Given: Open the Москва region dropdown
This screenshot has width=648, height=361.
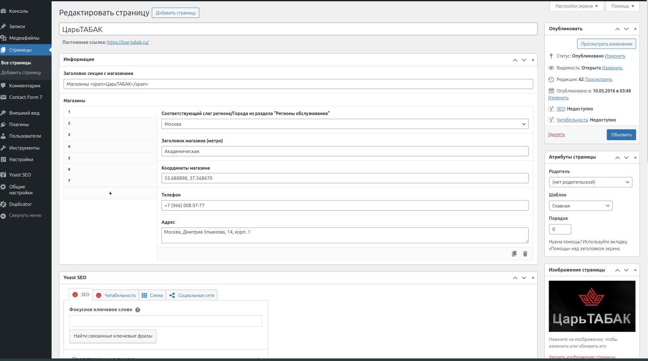Looking at the screenshot, I should (x=345, y=124).
